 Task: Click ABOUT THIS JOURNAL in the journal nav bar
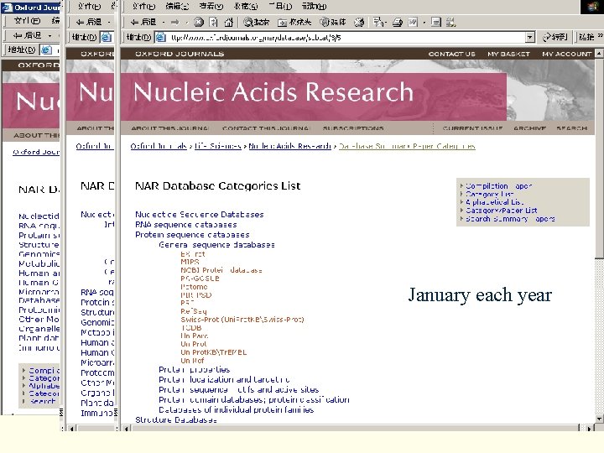(169, 128)
